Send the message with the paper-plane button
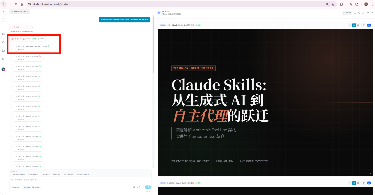This screenshot has height=195, width=375. [x=148, y=187]
